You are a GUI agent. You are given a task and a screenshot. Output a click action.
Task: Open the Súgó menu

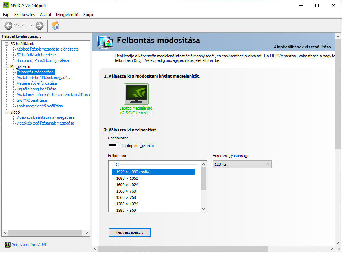pos(88,14)
